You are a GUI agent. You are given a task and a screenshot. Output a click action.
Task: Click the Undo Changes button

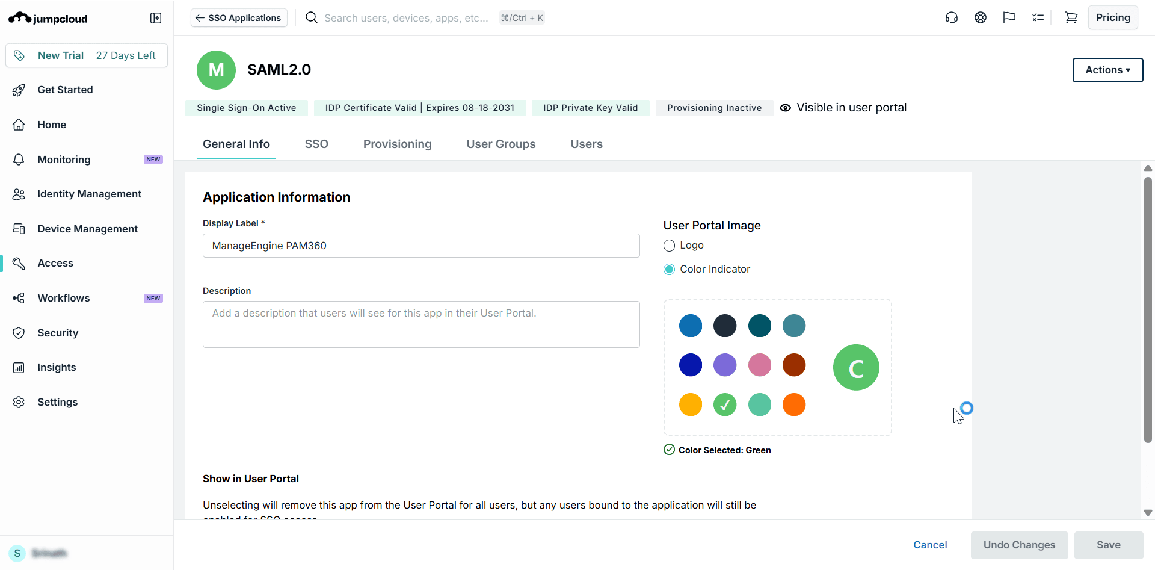tap(1019, 545)
